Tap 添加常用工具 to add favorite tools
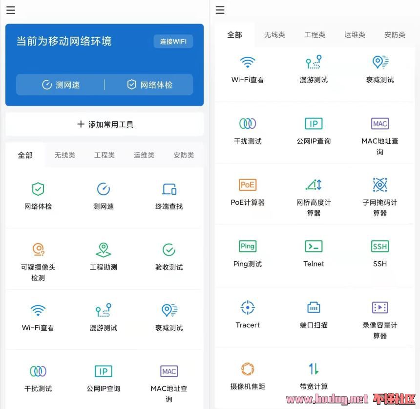Image resolution: width=420 pixels, height=409 pixels. point(105,124)
